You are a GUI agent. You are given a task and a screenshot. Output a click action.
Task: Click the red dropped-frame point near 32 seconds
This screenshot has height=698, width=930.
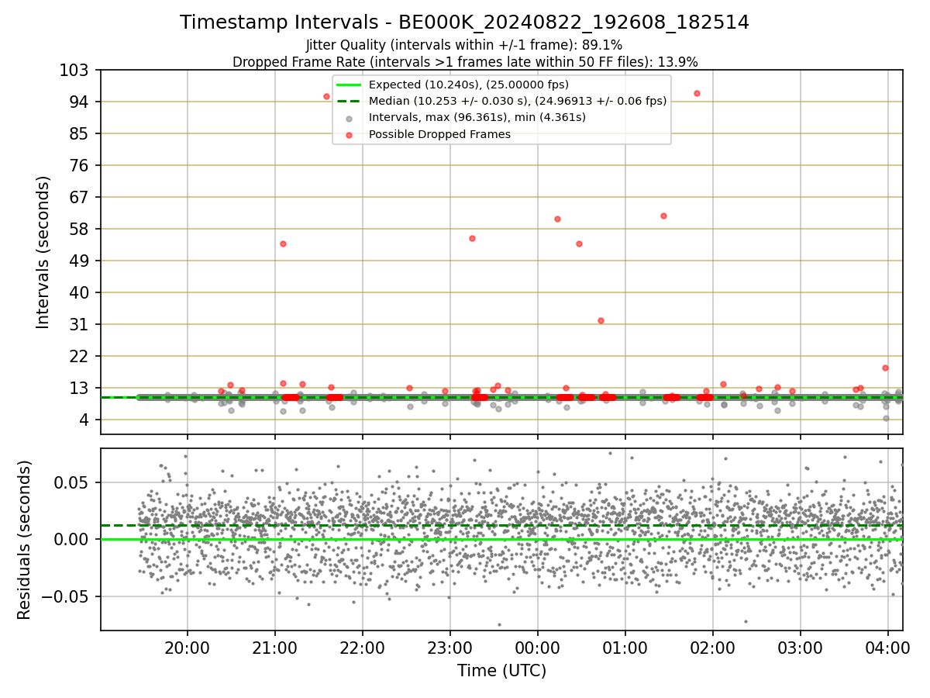601,320
